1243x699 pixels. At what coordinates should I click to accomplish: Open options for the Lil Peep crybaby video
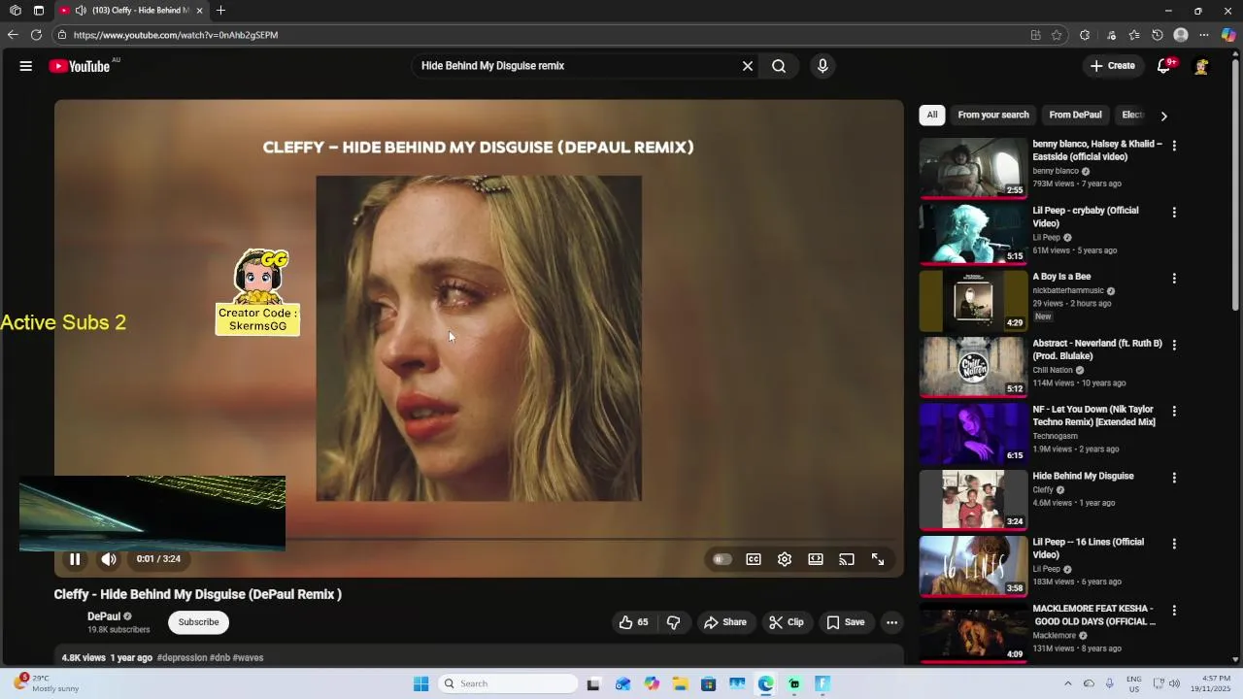(x=1174, y=212)
